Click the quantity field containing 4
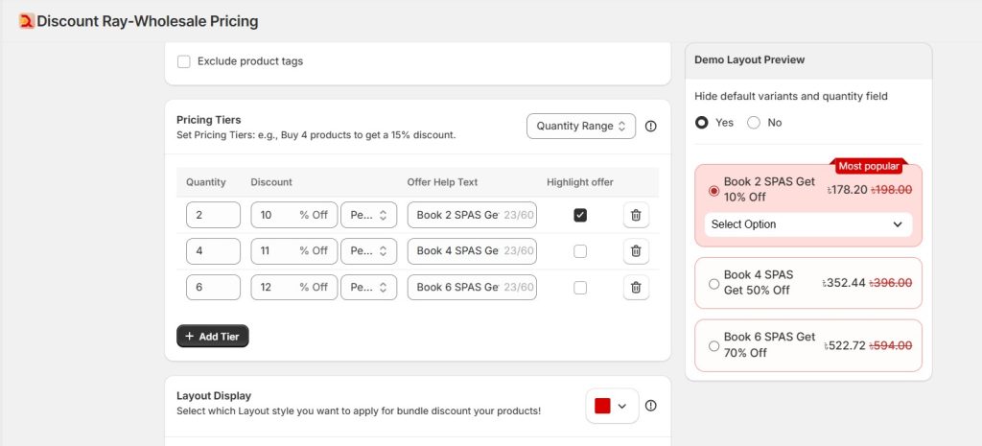The height and width of the screenshot is (446, 982). 213,251
